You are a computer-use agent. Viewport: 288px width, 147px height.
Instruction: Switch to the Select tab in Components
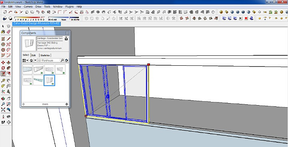point(26,55)
